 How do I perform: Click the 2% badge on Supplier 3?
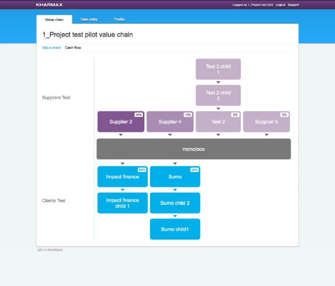click(284, 115)
